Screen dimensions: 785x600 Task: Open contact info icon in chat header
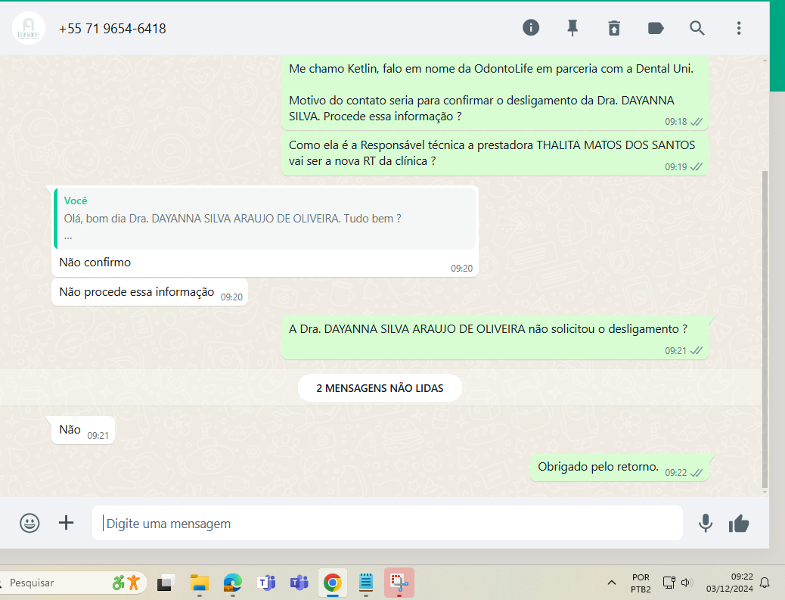coord(531,28)
